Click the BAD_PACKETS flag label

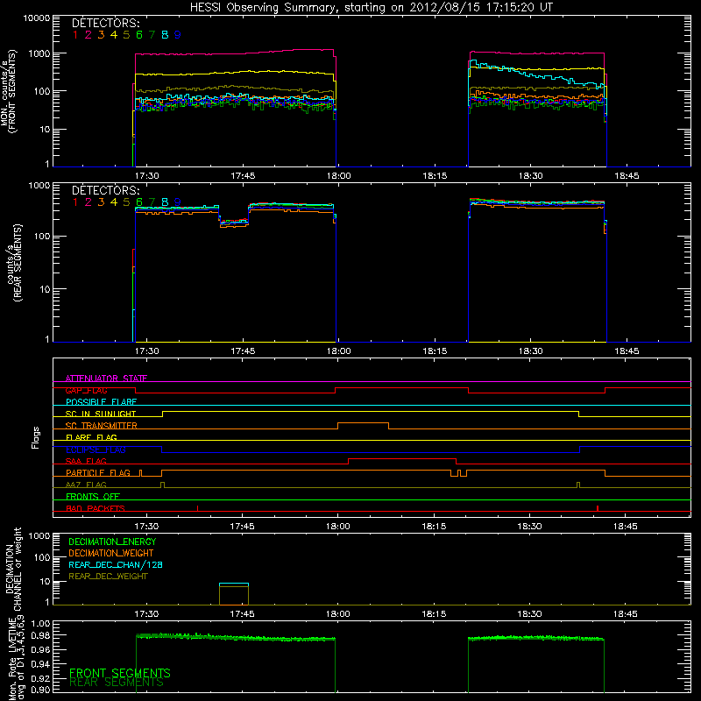click(96, 508)
